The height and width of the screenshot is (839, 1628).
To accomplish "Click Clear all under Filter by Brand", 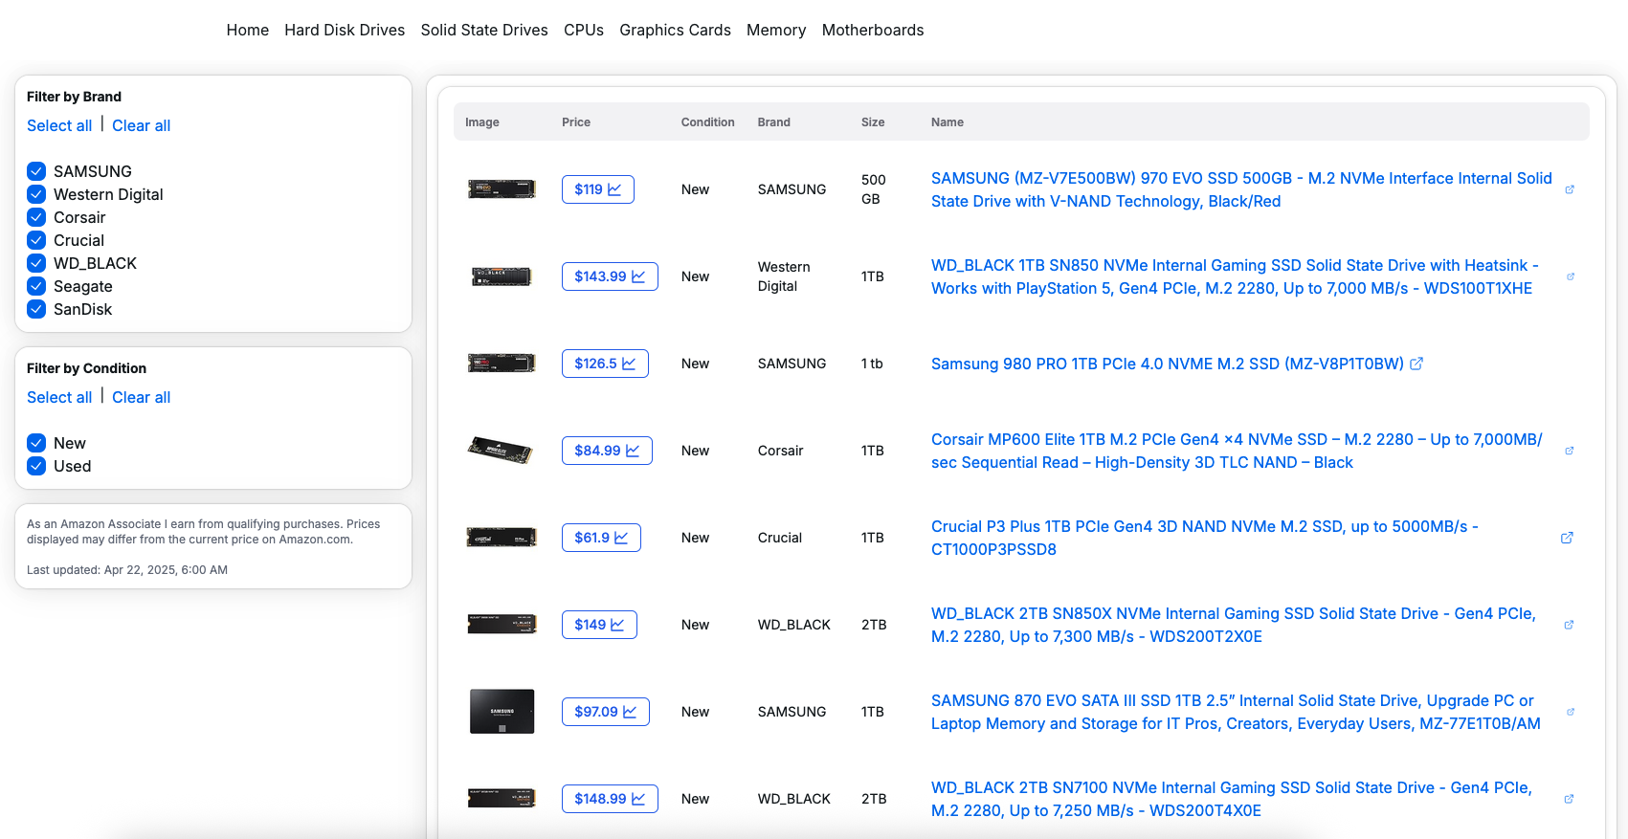I will [142, 125].
